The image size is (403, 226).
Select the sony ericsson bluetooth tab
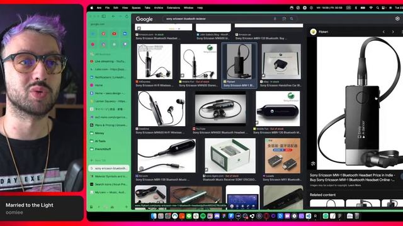point(109,168)
